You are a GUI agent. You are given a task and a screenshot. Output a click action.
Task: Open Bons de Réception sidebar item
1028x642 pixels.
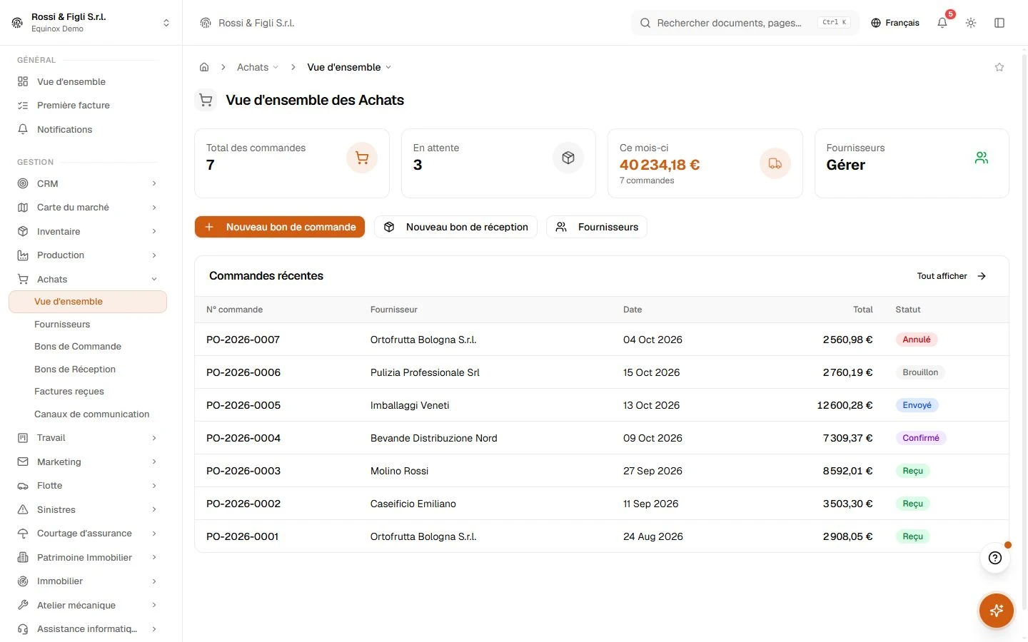[x=75, y=370]
